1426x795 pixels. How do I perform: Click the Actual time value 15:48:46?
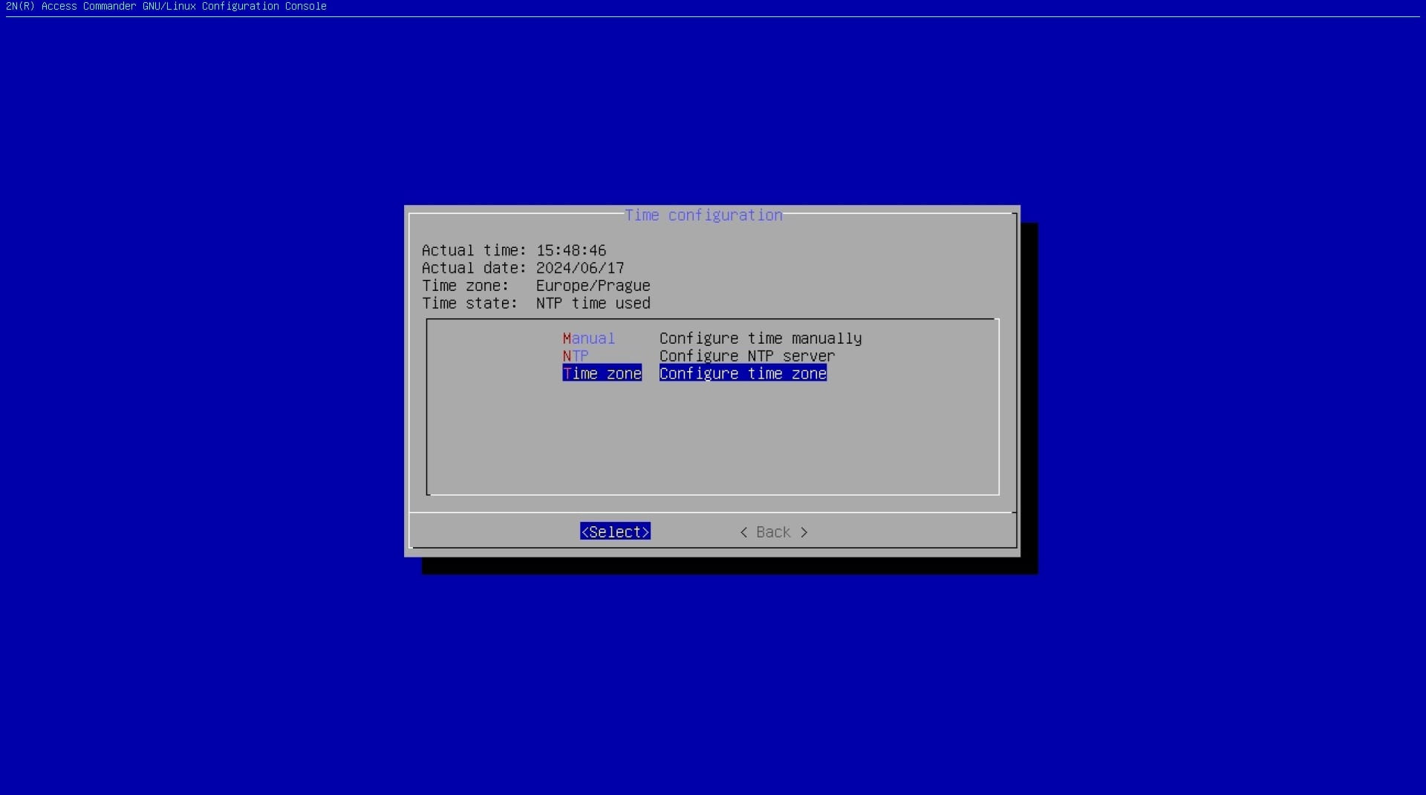[571, 250]
